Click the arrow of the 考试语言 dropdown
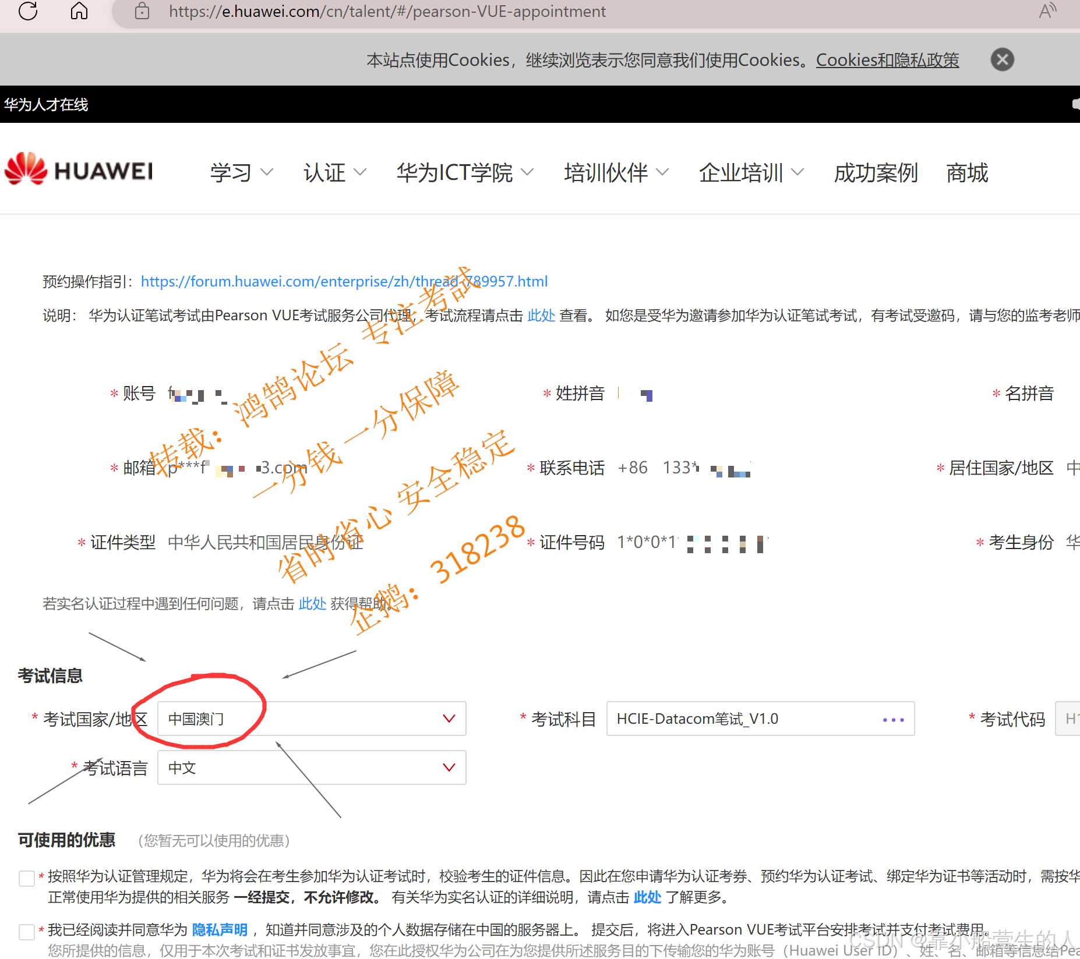The width and height of the screenshot is (1080, 959). click(x=449, y=768)
